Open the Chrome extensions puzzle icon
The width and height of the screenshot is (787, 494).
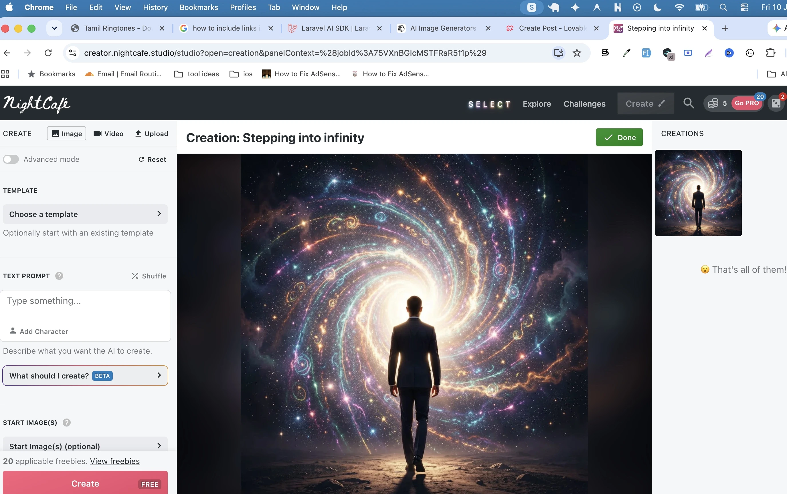coord(770,53)
